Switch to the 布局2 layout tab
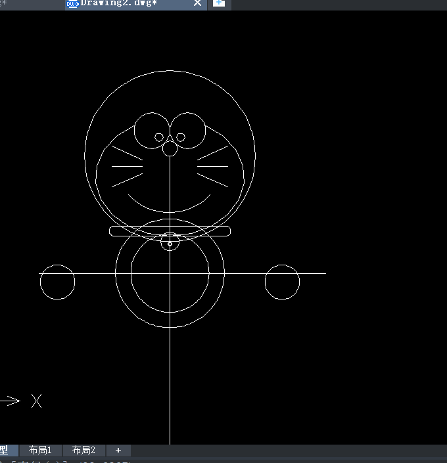The height and width of the screenshot is (463, 447). 83,450
